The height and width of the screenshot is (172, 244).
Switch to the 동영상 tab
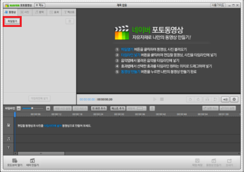[10, 12]
